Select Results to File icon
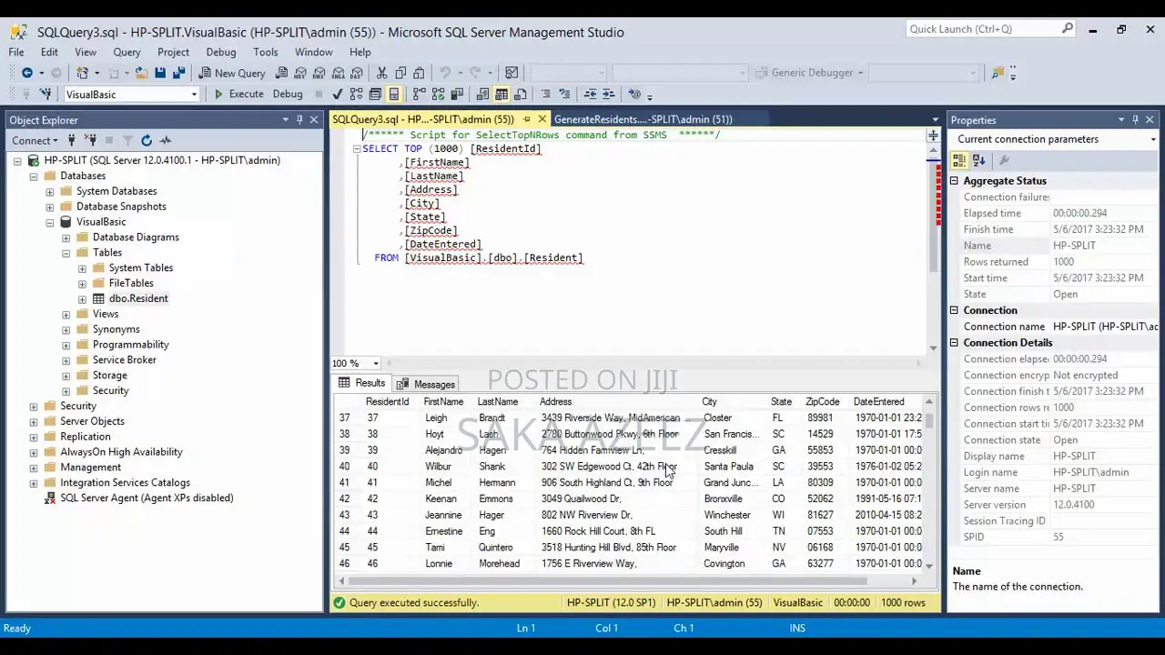The image size is (1165, 655). click(x=520, y=94)
